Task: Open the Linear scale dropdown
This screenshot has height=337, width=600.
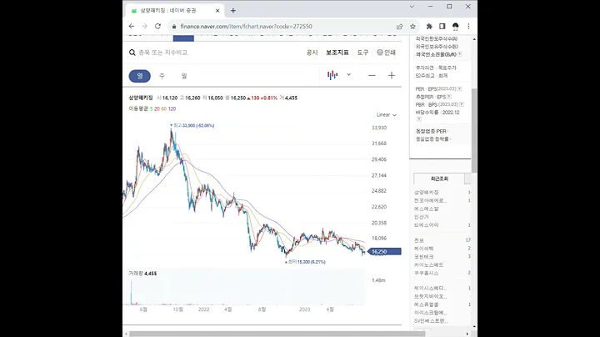Action: coord(387,114)
